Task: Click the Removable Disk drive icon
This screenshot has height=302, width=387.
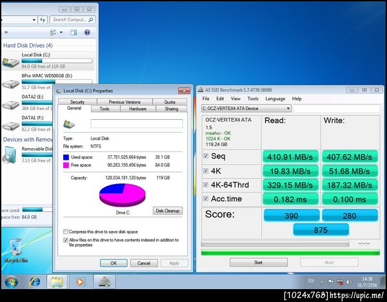Action: [10, 155]
